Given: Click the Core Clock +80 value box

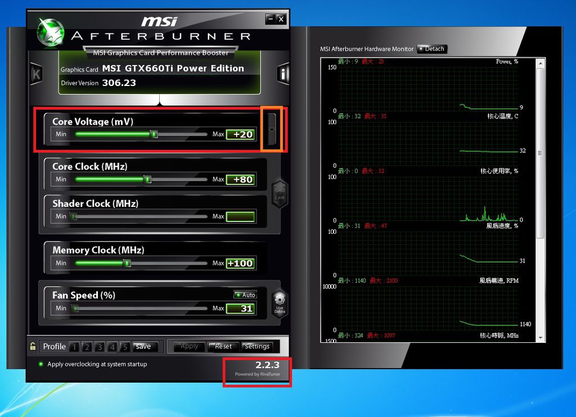Looking at the screenshot, I should coord(241,179).
